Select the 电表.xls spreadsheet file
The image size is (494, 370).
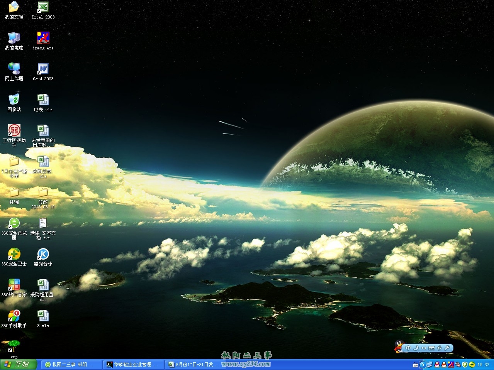pos(43,103)
